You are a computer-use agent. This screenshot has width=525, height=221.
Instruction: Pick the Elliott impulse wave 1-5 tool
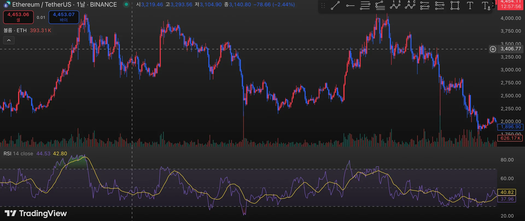click(x=395, y=5)
